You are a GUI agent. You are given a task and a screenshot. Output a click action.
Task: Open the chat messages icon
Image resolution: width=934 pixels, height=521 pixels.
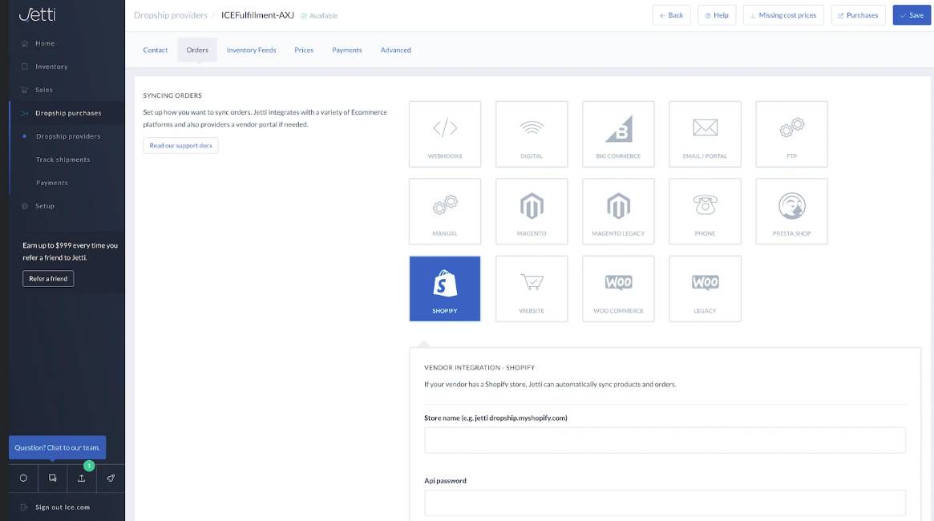point(52,479)
